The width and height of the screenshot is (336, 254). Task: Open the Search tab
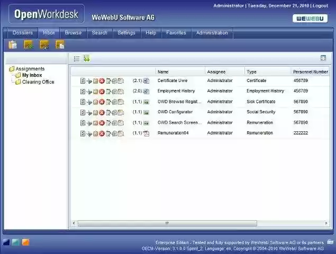(99, 33)
